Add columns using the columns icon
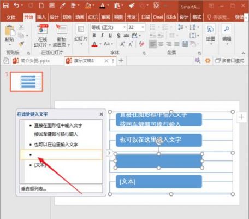This screenshot has height=219, width=249. 171,36
